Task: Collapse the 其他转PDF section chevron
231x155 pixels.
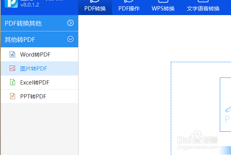Action: click(70, 40)
